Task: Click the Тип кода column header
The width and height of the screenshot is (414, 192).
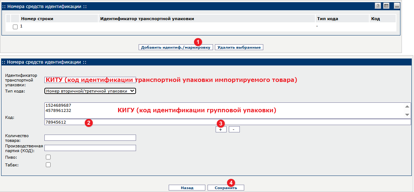Action: point(327,19)
